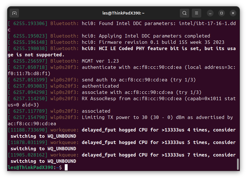The height and width of the screenshot is (179, 247).
Task: Minimize the terminal window
Action: 210,13
